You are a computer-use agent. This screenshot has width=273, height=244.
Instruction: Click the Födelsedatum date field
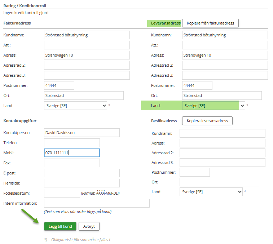62,193
